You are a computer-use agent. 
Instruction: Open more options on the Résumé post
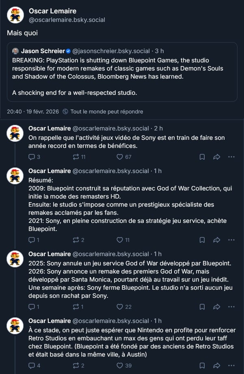click(231, 240)
